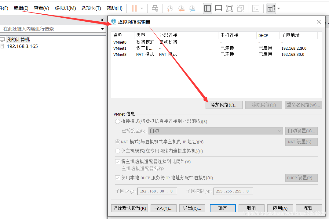Click the DHCP column header
The width and height of the screenshot is (329, 219).
point(268,35)
